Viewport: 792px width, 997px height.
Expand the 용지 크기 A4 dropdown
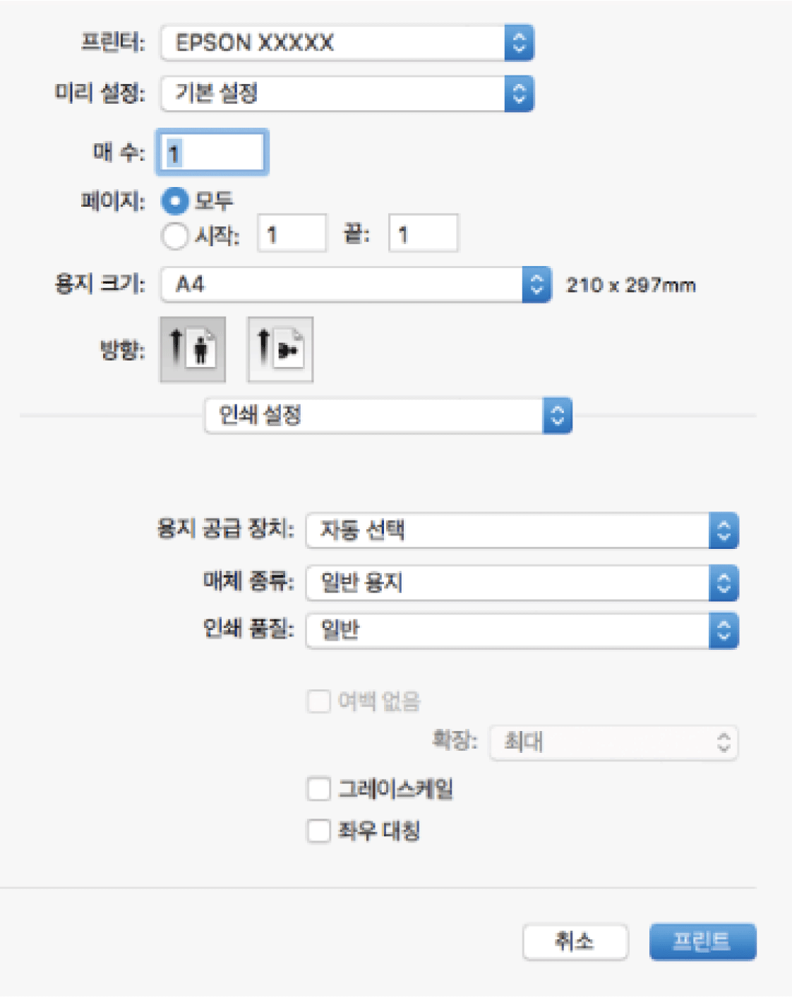pos(356,285)
